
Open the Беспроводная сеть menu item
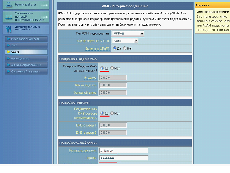(x=26, y=39)
